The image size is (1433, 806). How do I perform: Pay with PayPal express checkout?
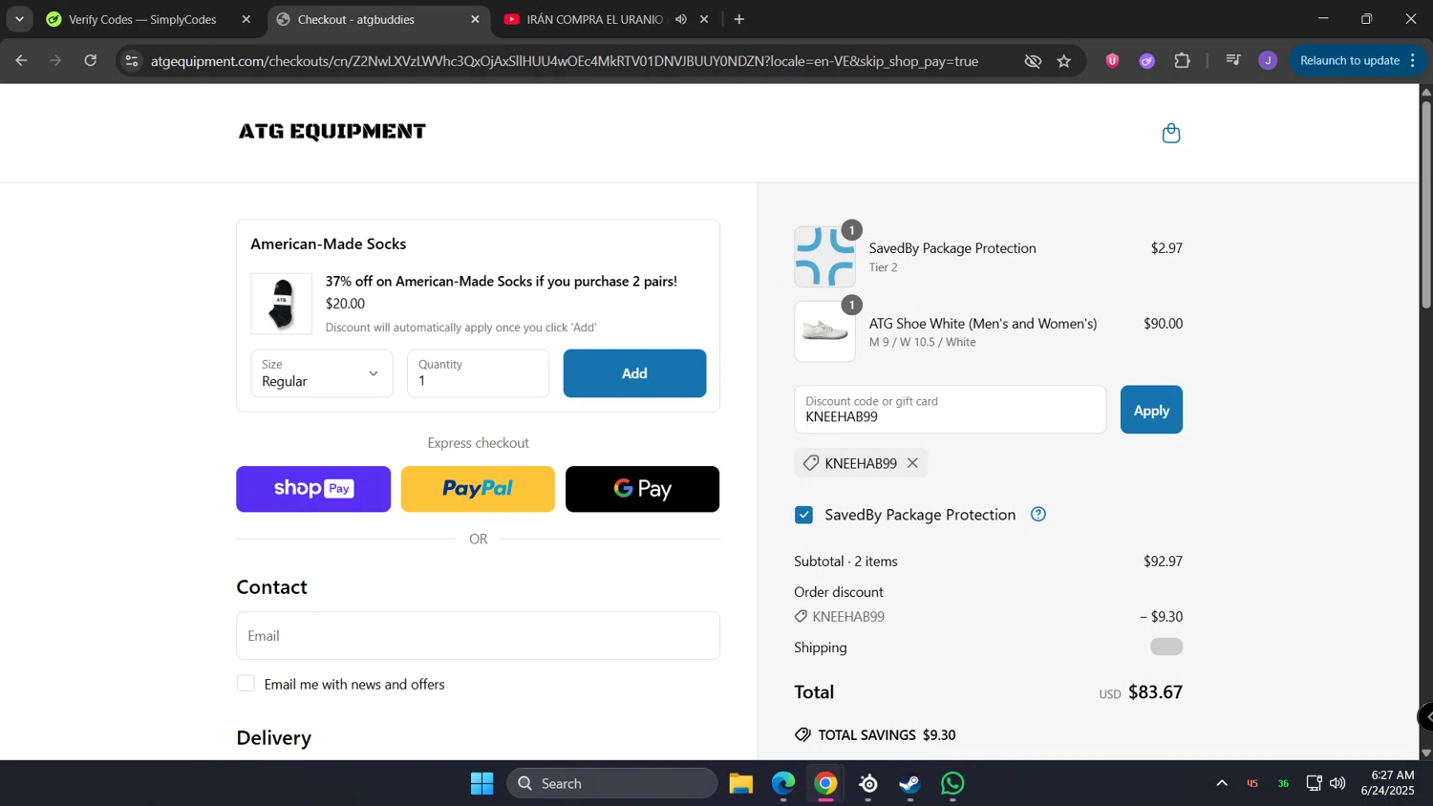[x=478, y=489]
